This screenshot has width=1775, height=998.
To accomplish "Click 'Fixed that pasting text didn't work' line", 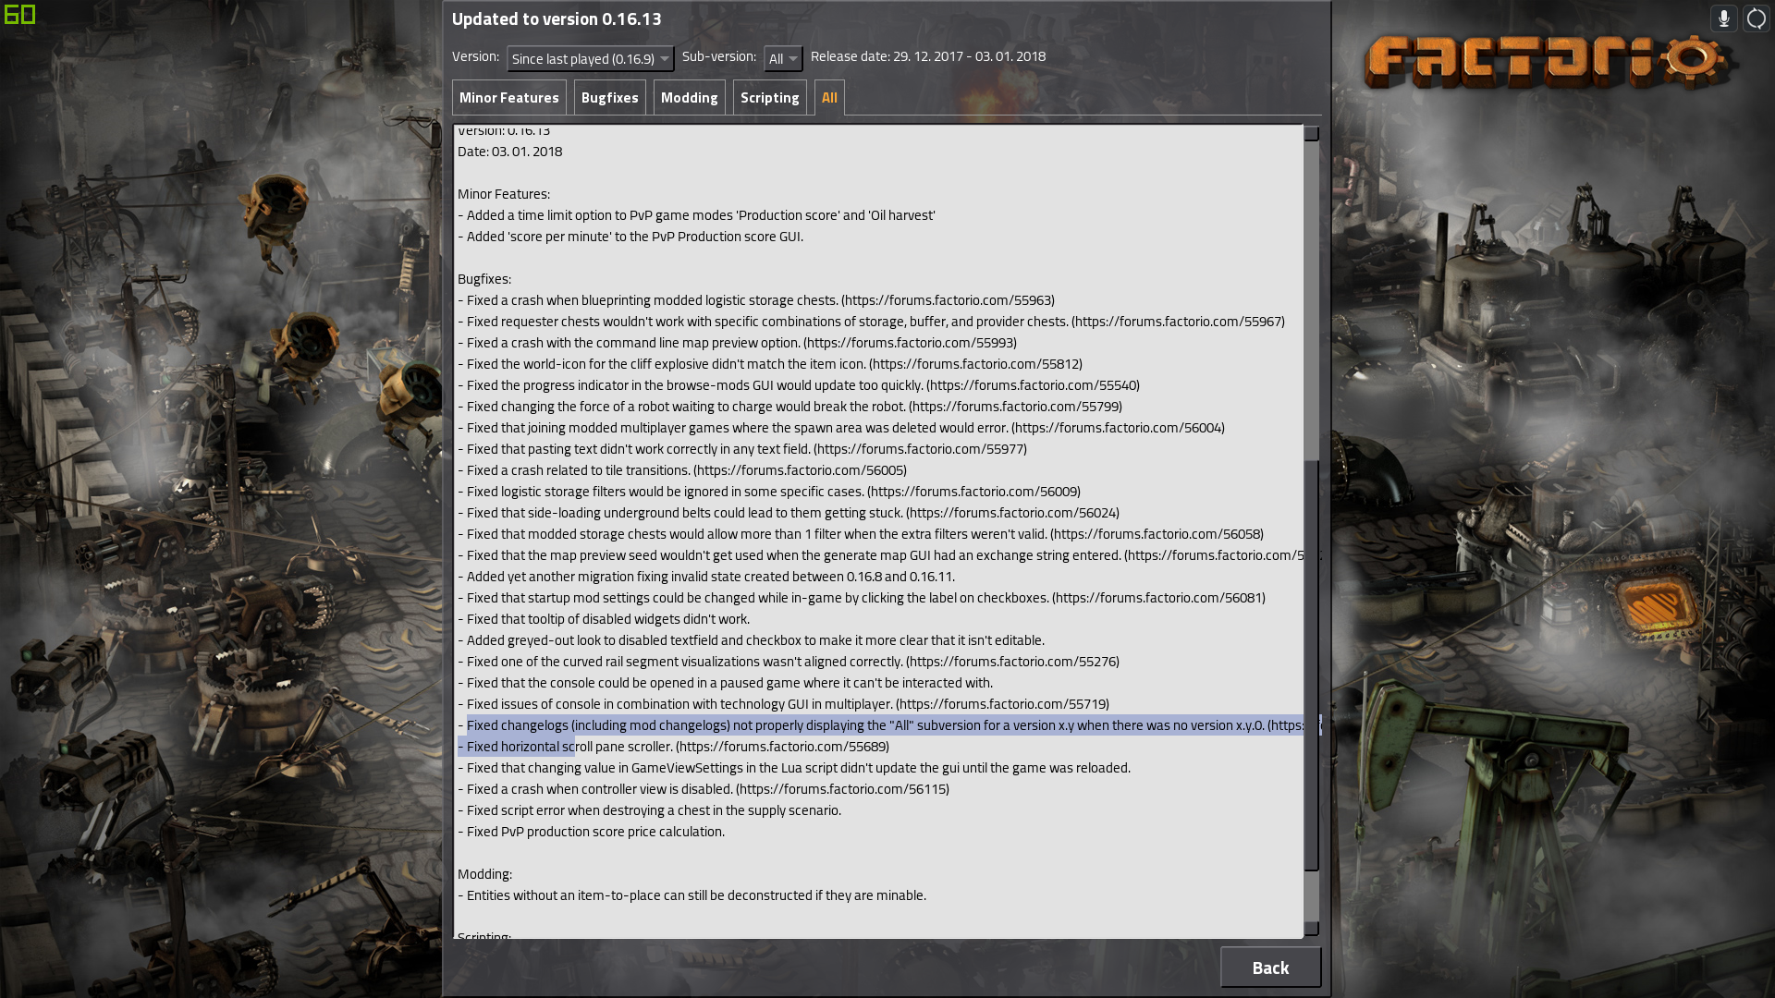I will click(741, 449).
